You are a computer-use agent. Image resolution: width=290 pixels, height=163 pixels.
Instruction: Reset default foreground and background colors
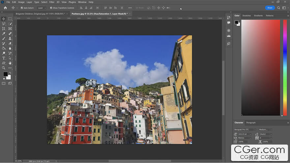[4, 79]
